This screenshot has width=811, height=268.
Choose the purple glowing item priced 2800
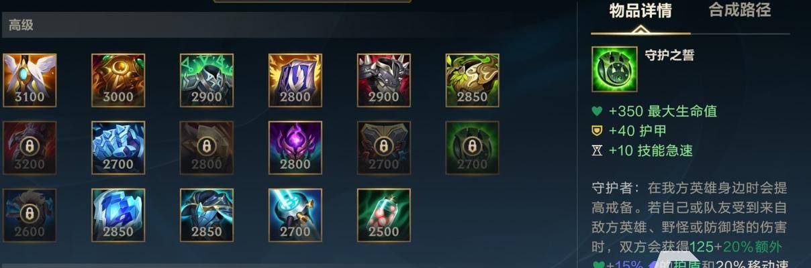pyautogui.click(x=295, y=147)
